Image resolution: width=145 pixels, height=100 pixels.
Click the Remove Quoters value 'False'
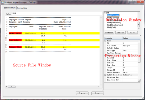(125, 72)
